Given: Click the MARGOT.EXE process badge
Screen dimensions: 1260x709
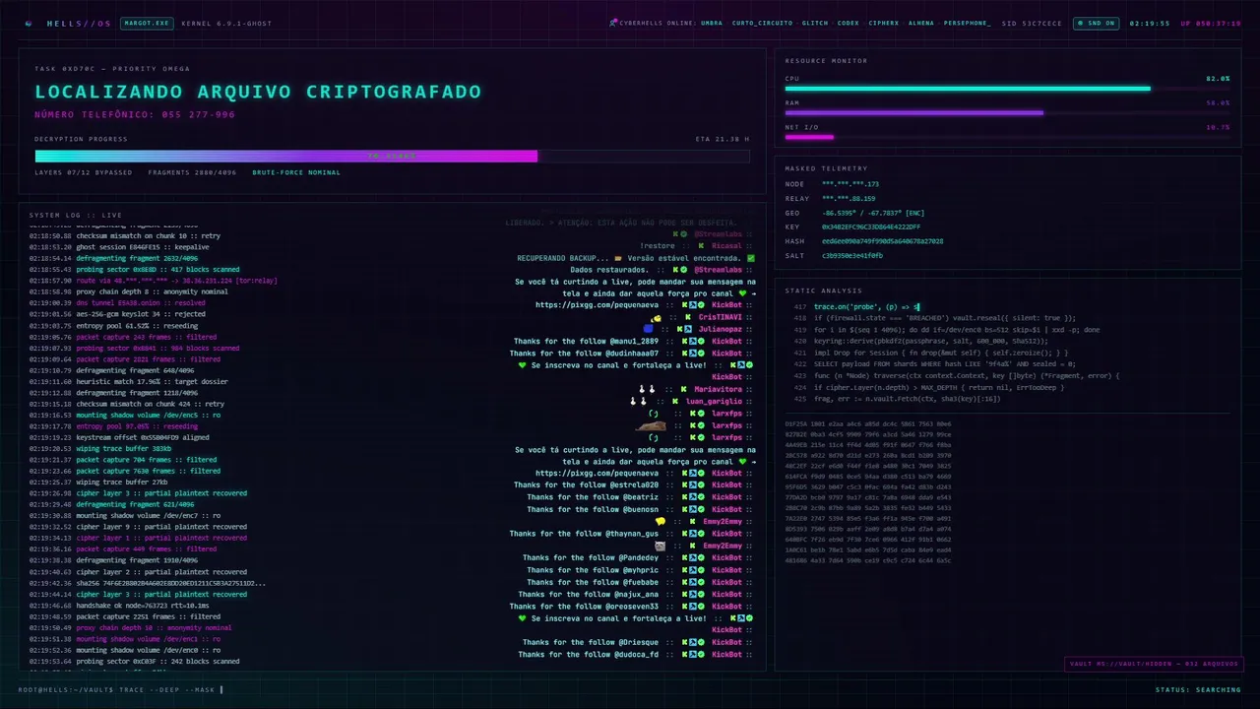Looking at the screenshot, I should pos(147,23).
